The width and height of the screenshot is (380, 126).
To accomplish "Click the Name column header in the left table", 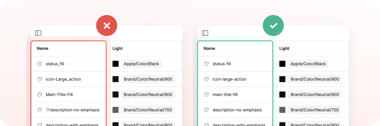I will click(x=42, y=48).
